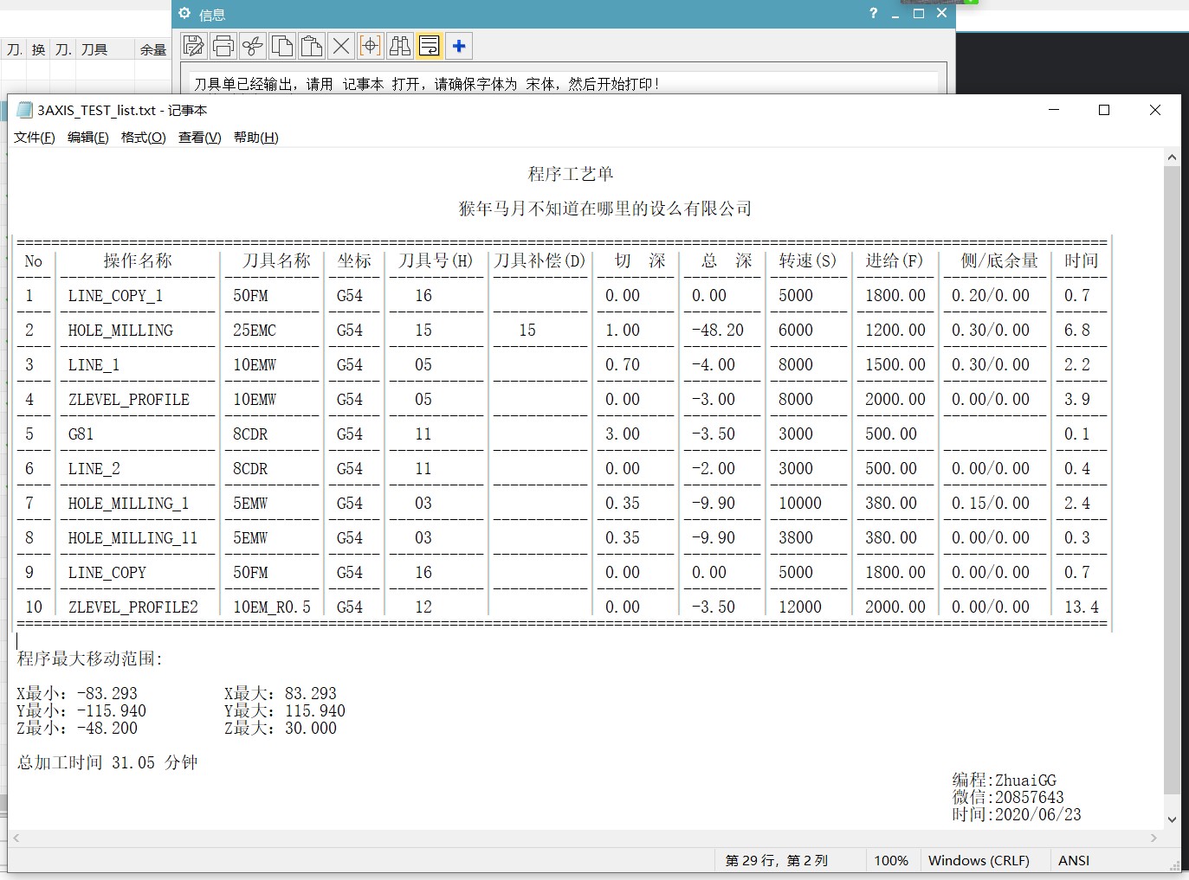This screenshot has width=1189, height=880.
Task: Click the Delete X icon in 信息 toolbar
Action: click(341, 46)
